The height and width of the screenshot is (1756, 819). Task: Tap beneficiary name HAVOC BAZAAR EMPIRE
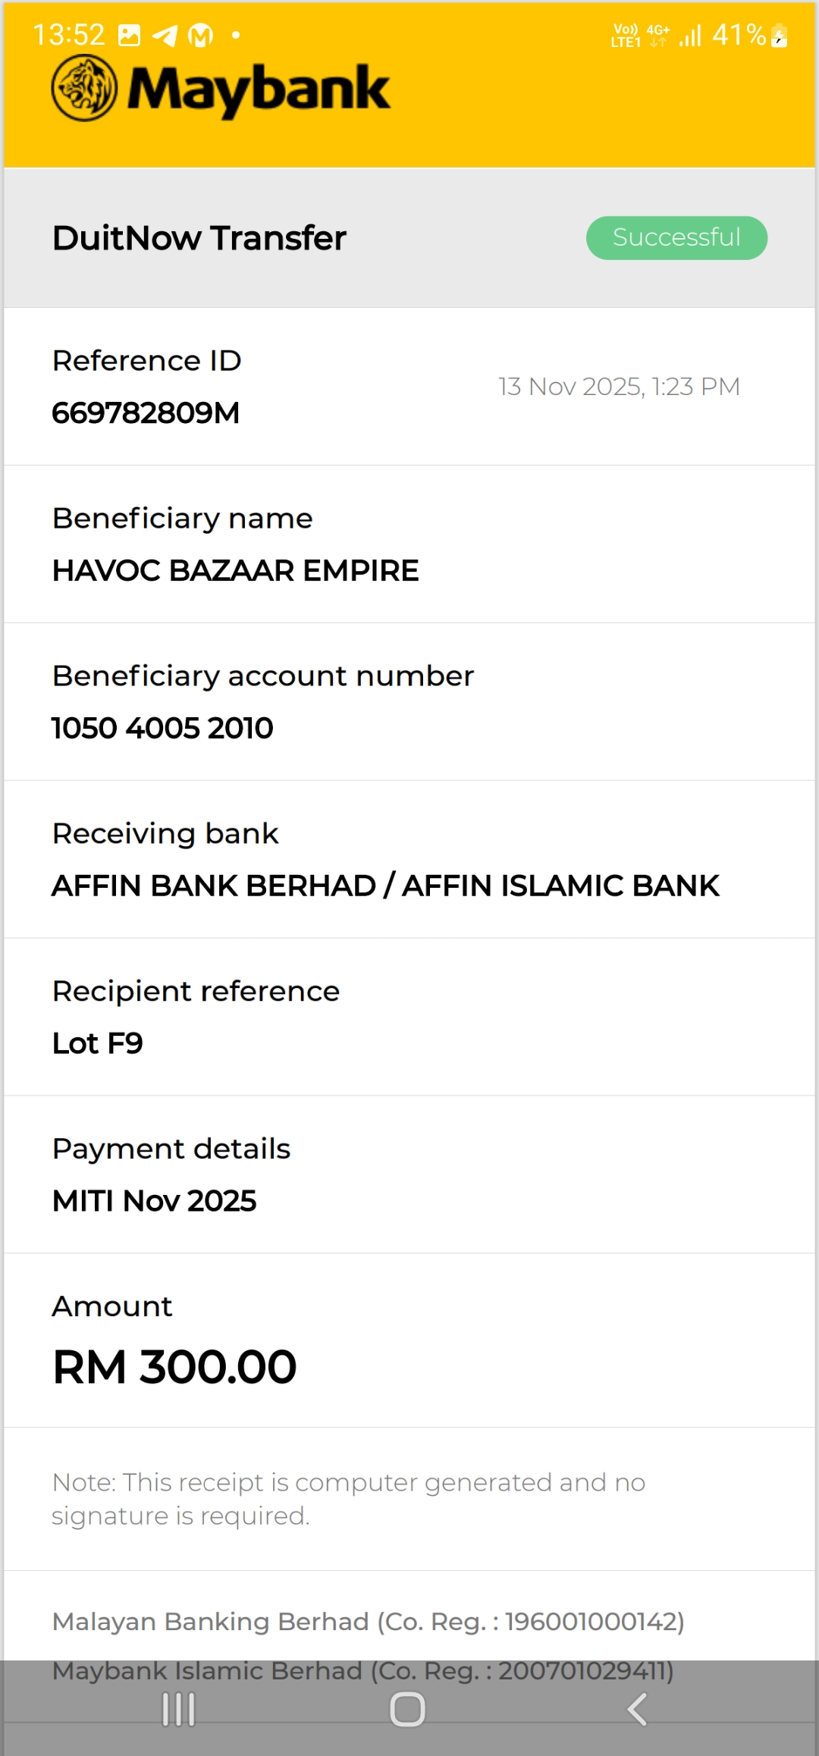coord(235,571)
